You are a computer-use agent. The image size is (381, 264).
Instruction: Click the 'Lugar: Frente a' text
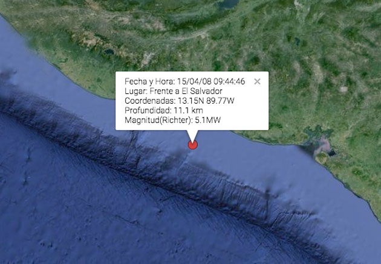coord(152,91)
